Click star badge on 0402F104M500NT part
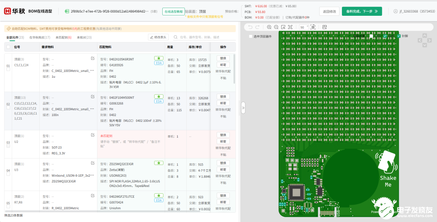 (x=159, y=97)
